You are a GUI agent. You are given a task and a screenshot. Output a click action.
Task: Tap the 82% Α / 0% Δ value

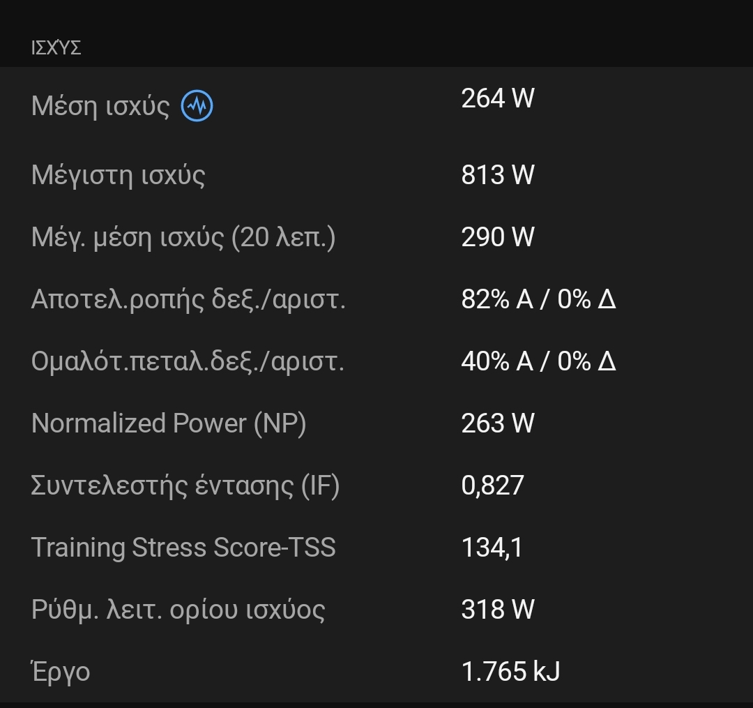[538, 299]
